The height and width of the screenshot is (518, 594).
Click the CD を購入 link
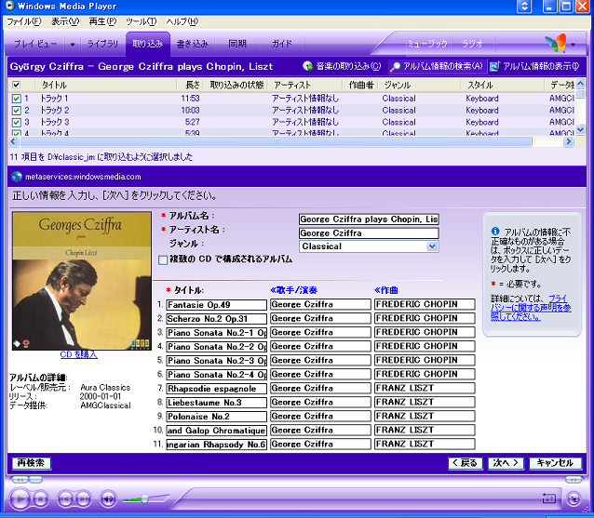click(x=79, y=355)
